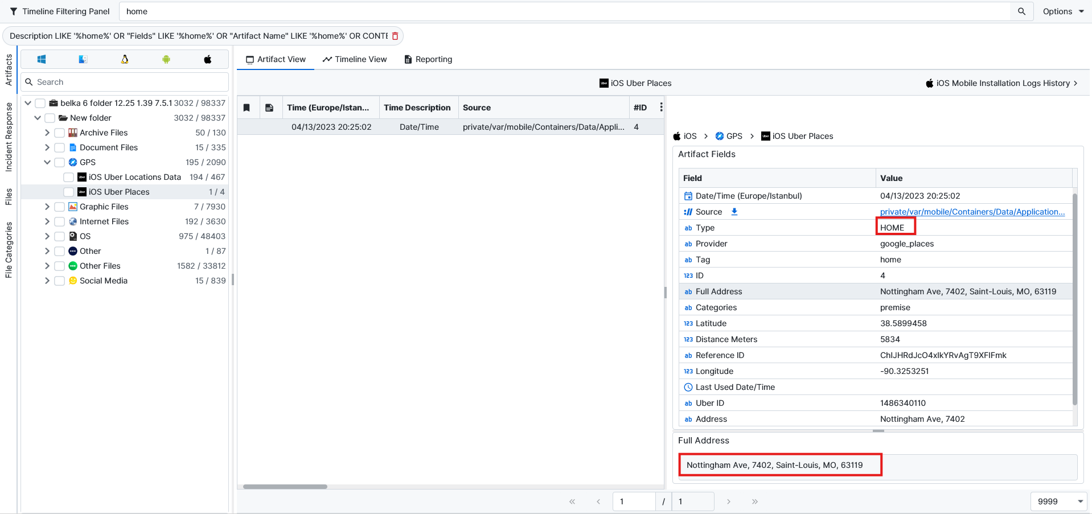Check the iOS Uber Places checkbox
The height and width of the screenshot is (514, 1092).
68,192
